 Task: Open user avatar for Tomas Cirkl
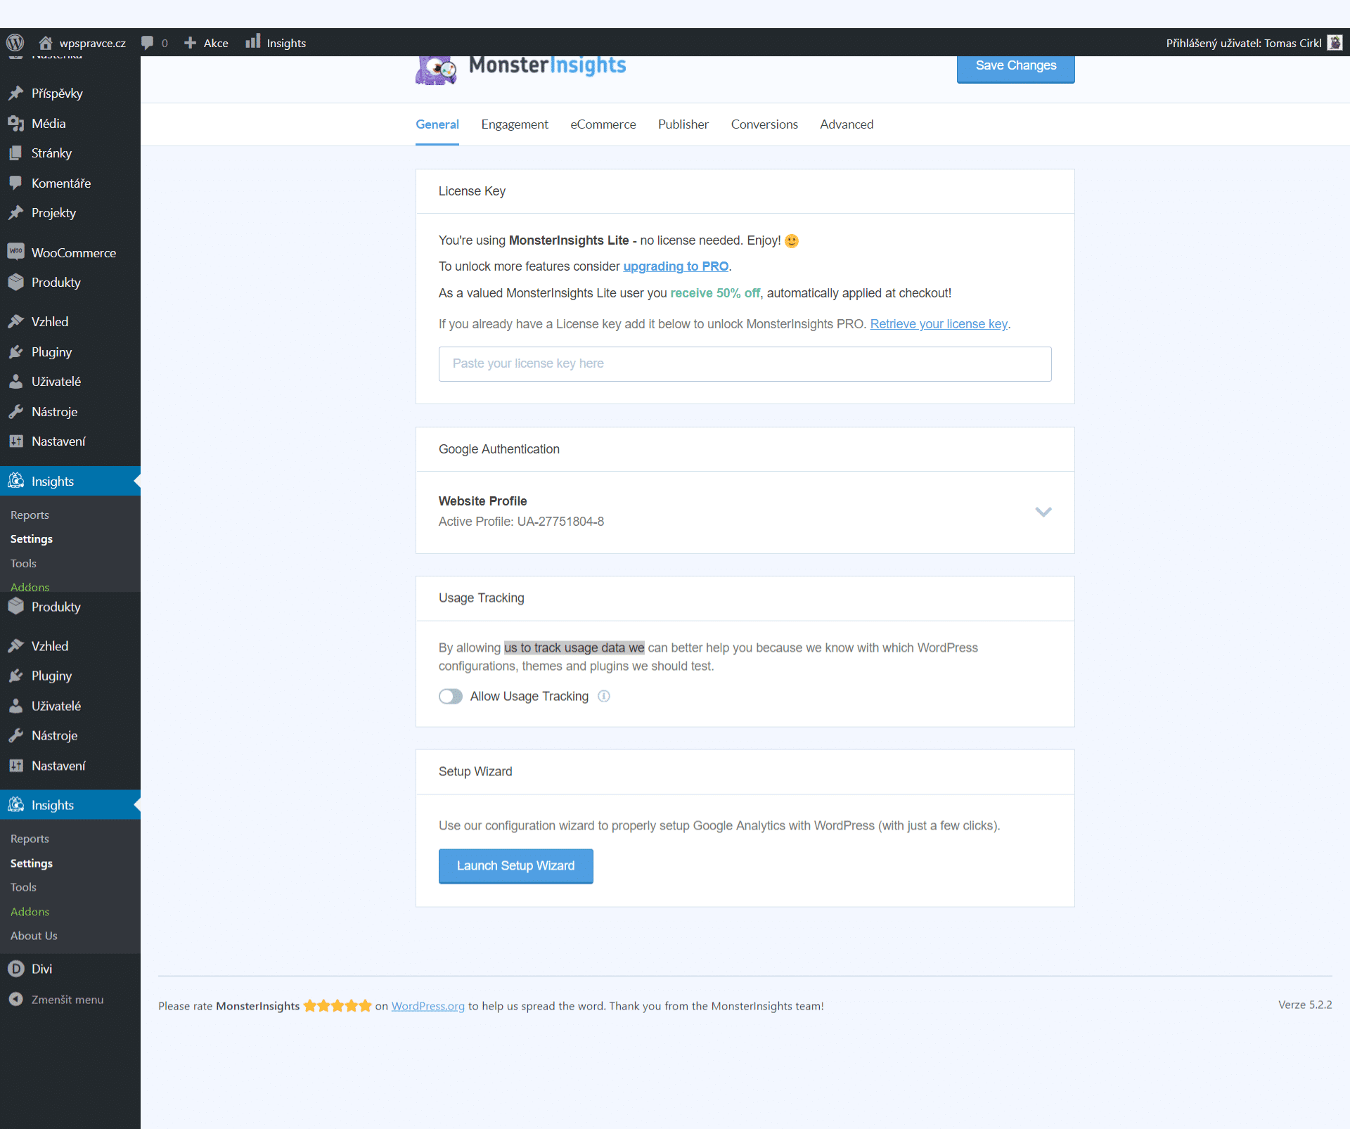(1335, 43)
